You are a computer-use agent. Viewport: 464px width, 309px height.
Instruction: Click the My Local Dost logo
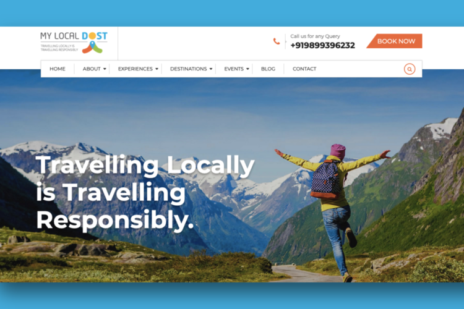74,43
